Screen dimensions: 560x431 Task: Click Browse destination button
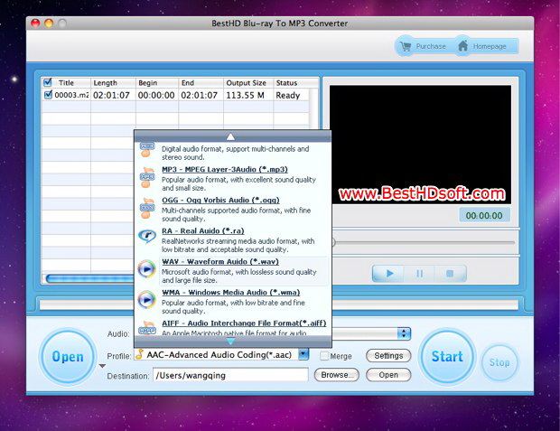coord(337,375)
